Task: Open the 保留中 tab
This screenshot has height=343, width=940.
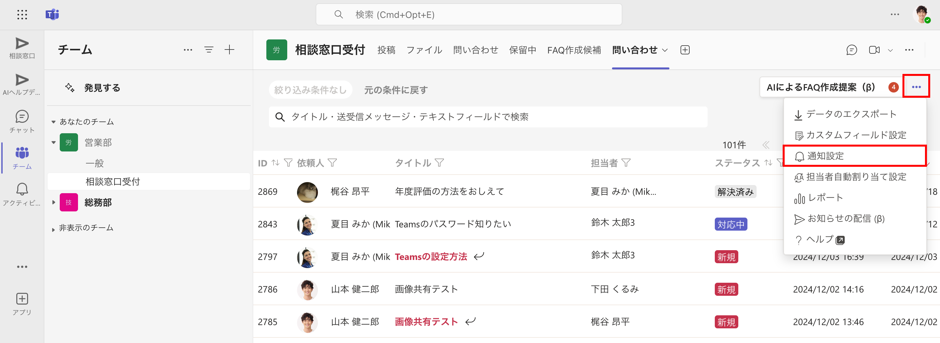Action: tap(523, 50)
